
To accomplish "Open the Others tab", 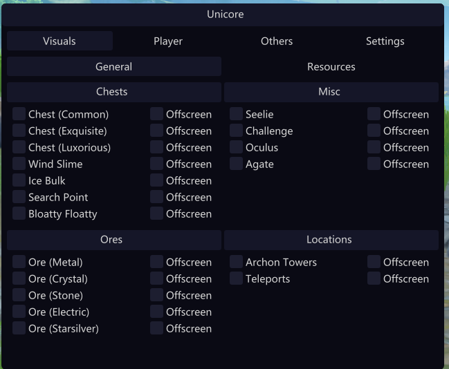I will tap(277, 41).
